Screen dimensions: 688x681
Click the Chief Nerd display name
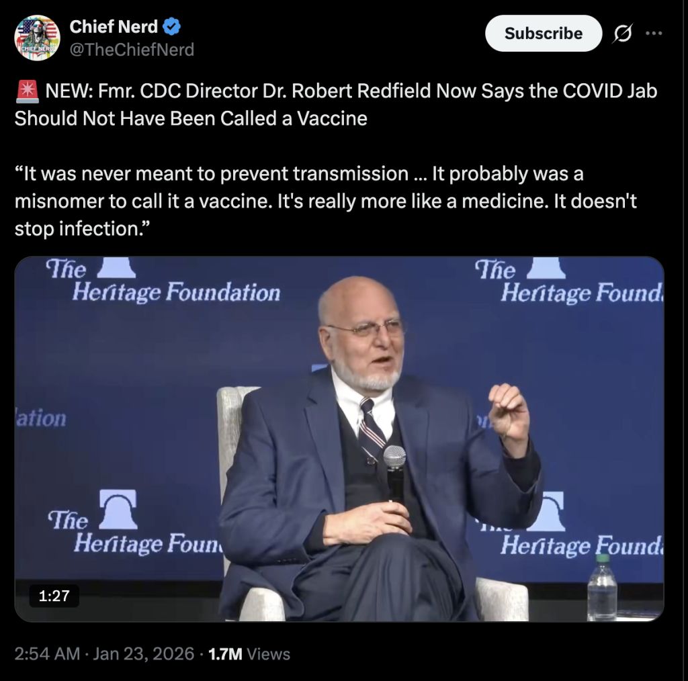click(114, 27)
